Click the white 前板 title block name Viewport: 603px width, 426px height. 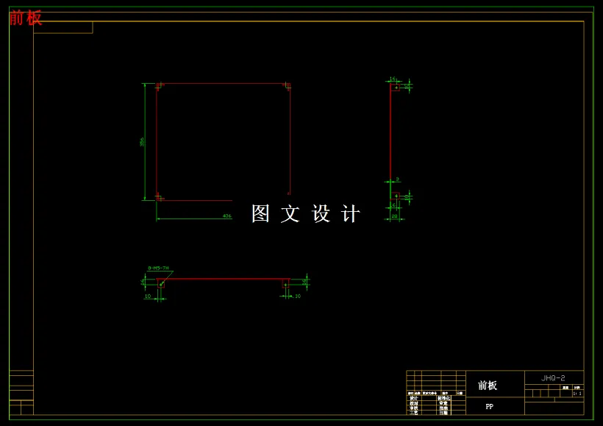tap(488, 386)
